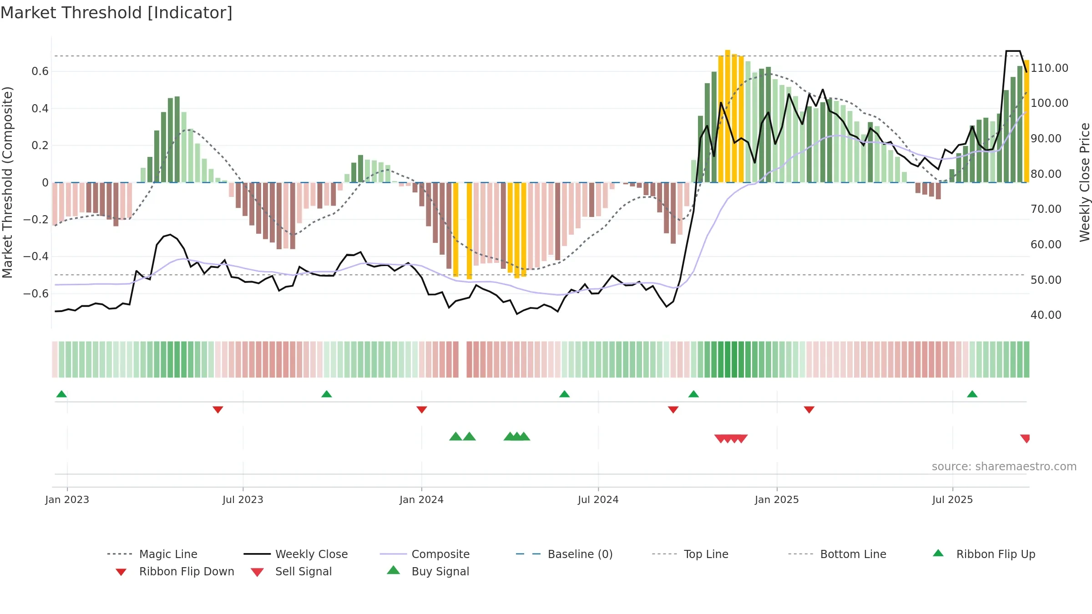Screen dimensions: 1092x614
Task: Click the 0.4 composite axis label
Action: pyautogui.click(x=40, y=109)
